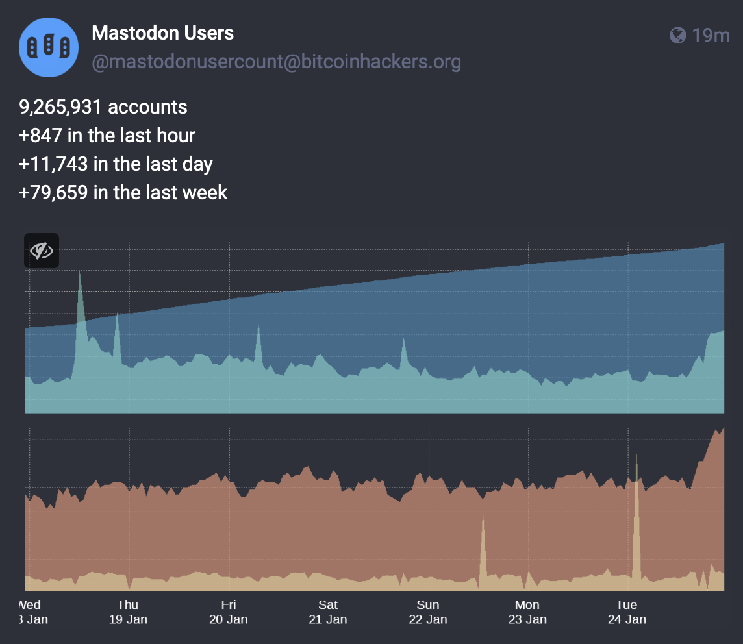Click the 'Sun 22 Jan' axis label

428,612
